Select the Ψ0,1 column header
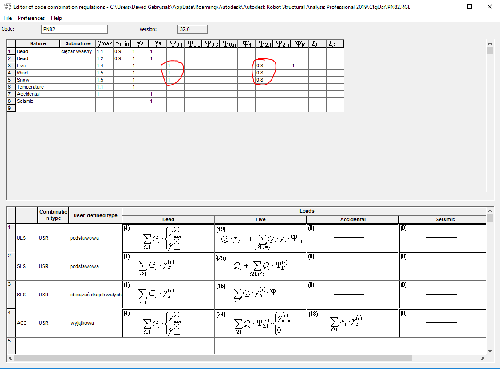The width and height of the screenshot is (500, 369). click(x=175, y=43)
